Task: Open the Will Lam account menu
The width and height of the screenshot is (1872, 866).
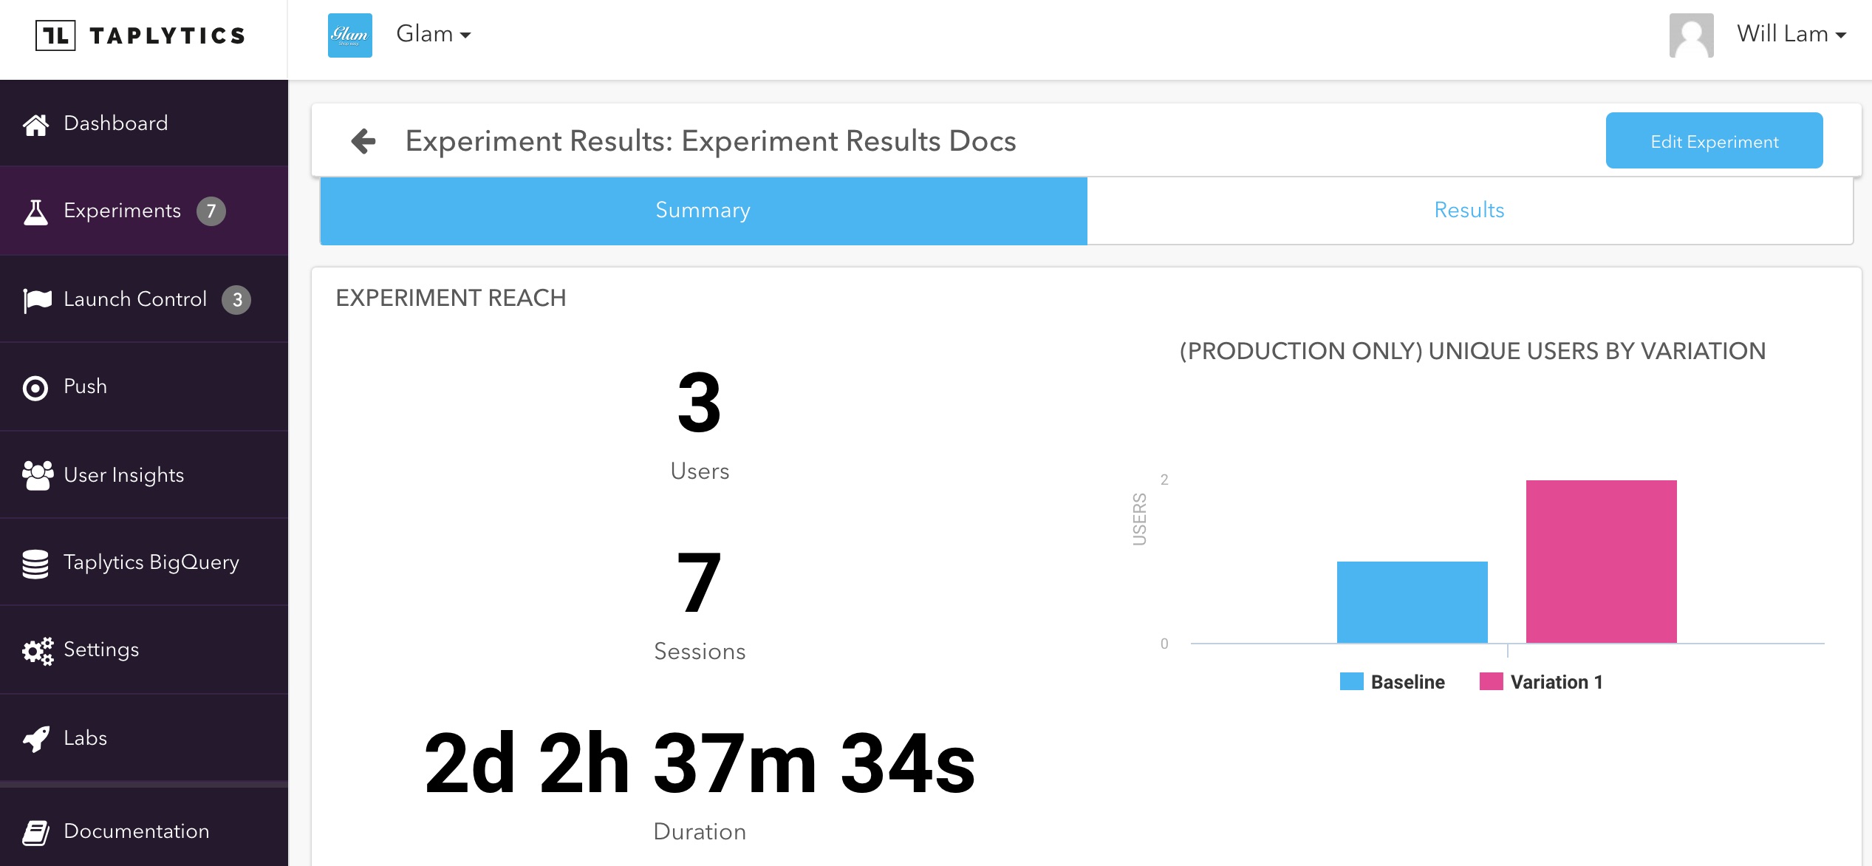Action: point(1791,35)
